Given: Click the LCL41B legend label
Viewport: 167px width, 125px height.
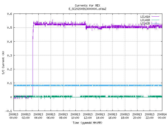Looking at the screenshot, I should pos(145,20).
